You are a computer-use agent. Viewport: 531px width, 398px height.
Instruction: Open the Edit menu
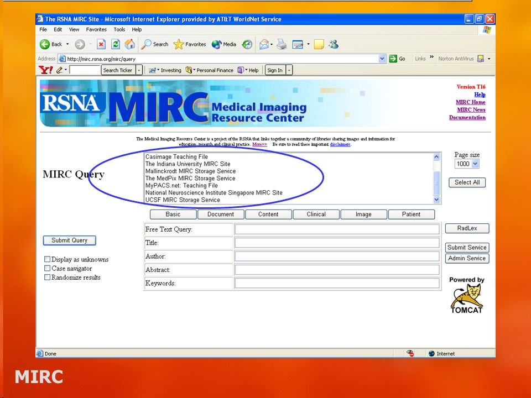(58, 29)
